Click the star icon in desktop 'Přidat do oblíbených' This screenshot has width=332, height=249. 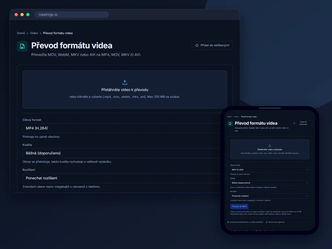pos(197,45)
